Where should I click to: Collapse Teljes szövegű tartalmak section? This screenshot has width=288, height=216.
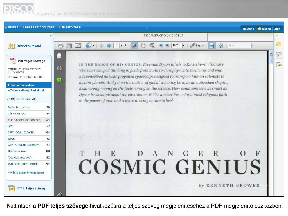coord(26,90)
